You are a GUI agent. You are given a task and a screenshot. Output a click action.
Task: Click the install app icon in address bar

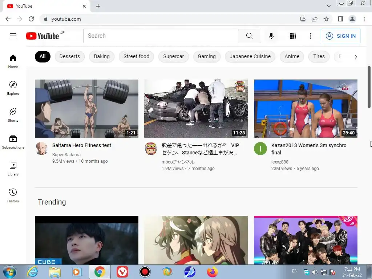click(x=303, y=19)
